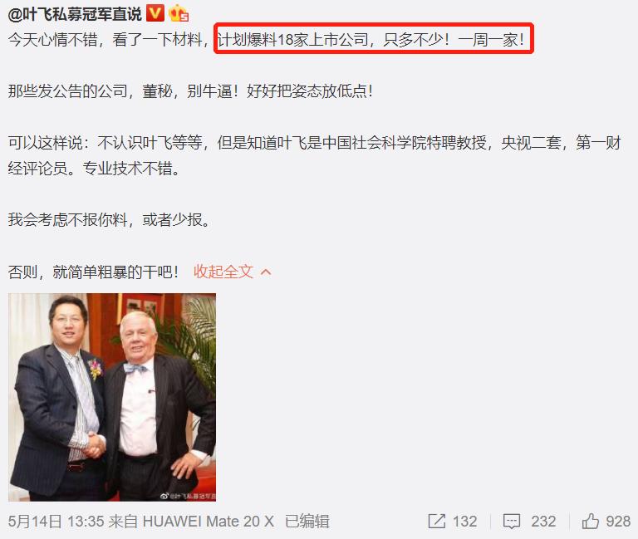Viewport: 638px width, 539px height.
Task: Click the paragraph beginning 可以这样说
Action: click(x=315, y=155)
